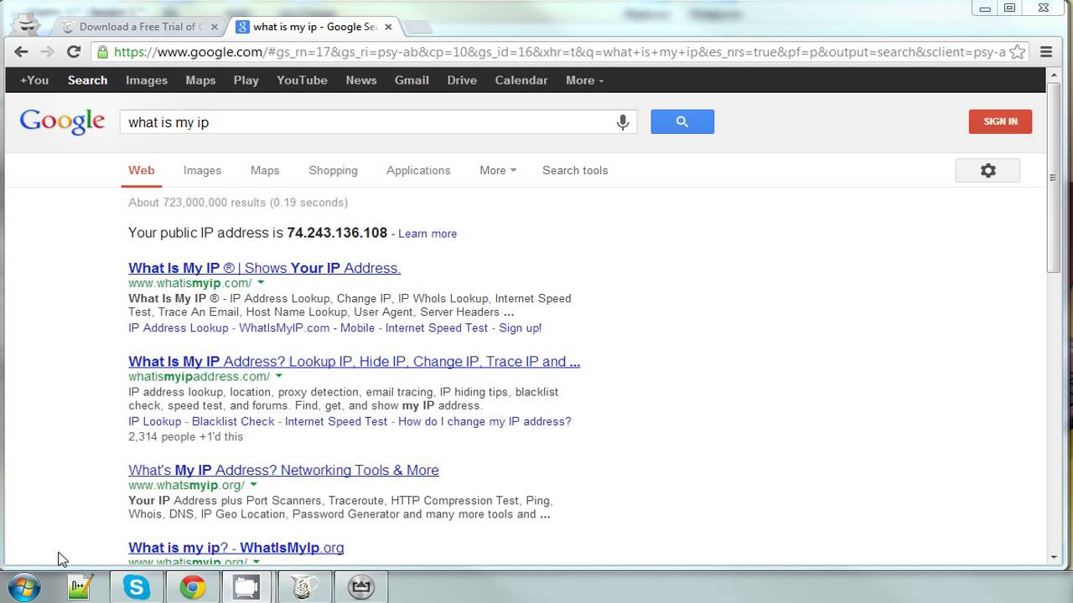Image resolution: width=1073 pixels, height=603 pixels.
Task: Click the scrollbar down arrow
Action: (1054, 558)
